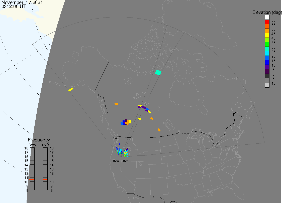The width and height of the screenshot is (282, 203).
Task: Click the white elevation swatch above 60
Action: point(267,18)
